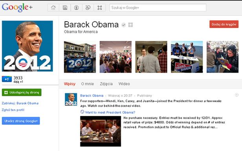
Task: Click the Wczoraj o 20:37 timestamp
Action: [120, 96]
